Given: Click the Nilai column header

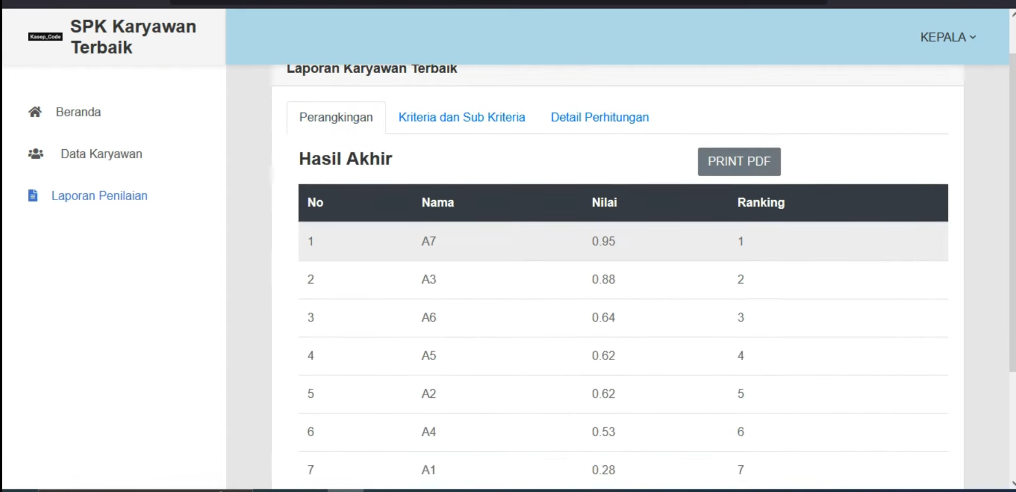Looking at the screenshot, I should point(604,202).
